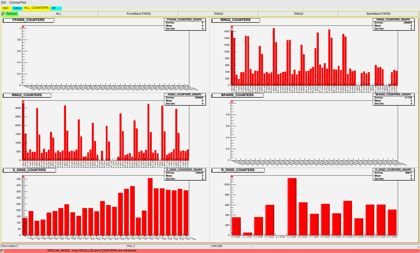Toggle the SPECIAL MODE checkbox in bottom bar
The height and width of the screenshot is (253, 420).
(2, 251)
